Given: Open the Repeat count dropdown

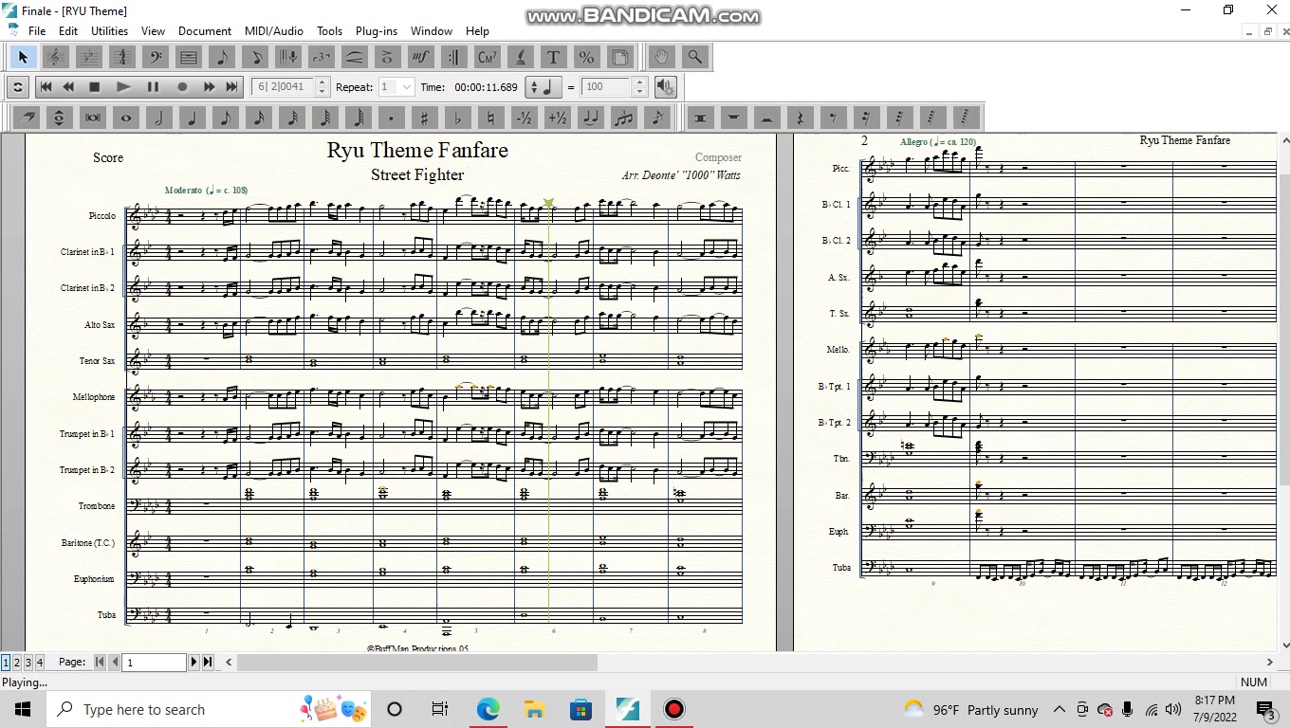Looking at the screenshot, I should click(x=407, y=87).
